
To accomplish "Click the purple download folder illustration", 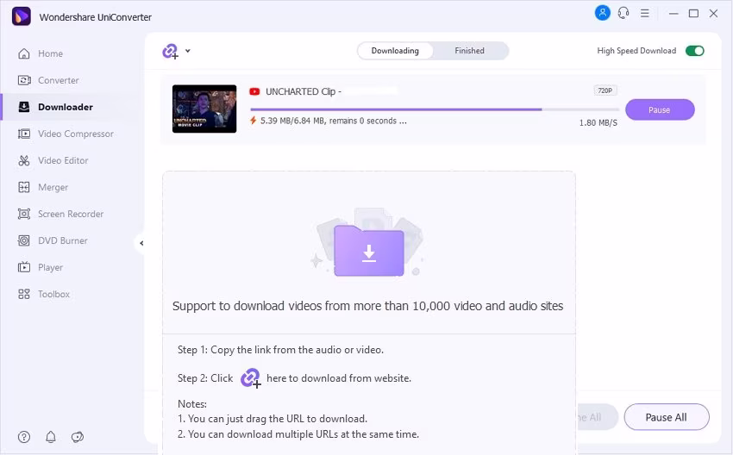I will (x=369, y=250).
